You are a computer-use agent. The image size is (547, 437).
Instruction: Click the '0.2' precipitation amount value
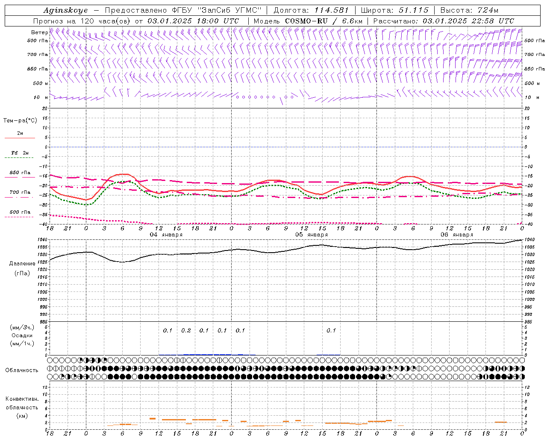pyautogui.click(x=186, y=330)
